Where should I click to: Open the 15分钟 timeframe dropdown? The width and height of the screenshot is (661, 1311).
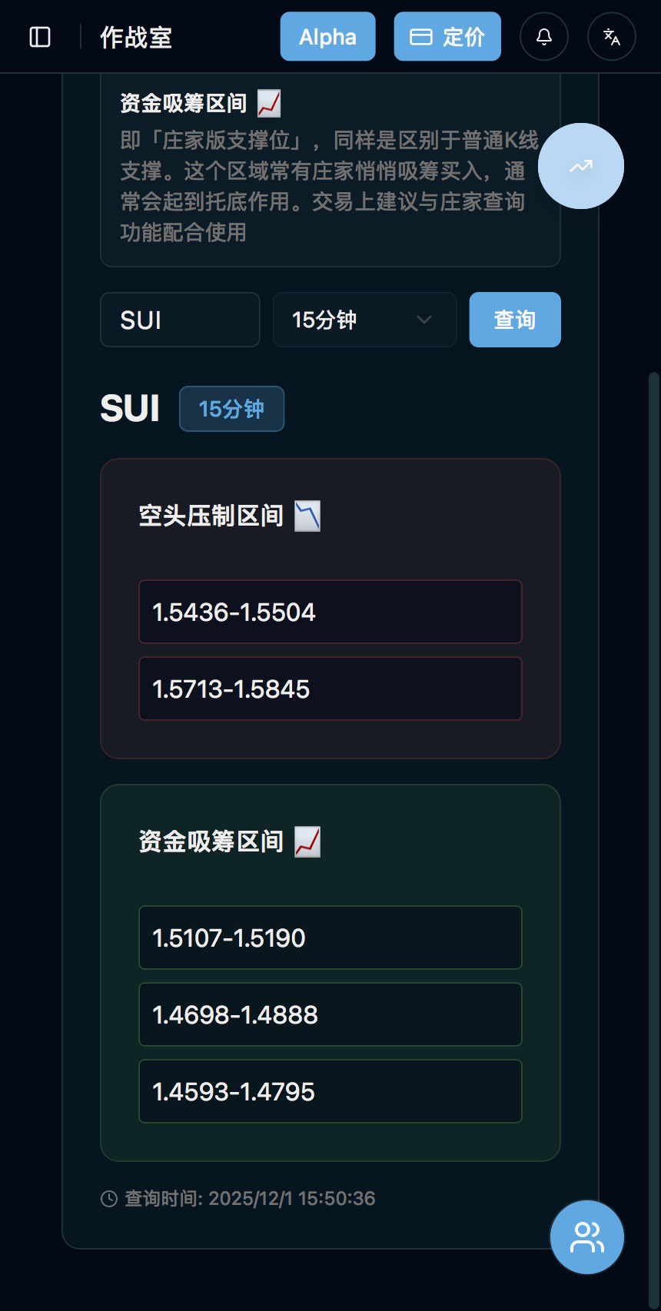click(364, 320)
